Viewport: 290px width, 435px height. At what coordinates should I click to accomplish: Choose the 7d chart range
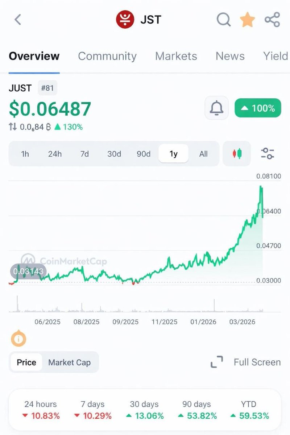(84, 154)
